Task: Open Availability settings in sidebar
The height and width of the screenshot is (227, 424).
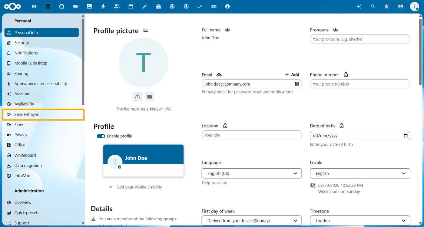Action: click(41, 104)
